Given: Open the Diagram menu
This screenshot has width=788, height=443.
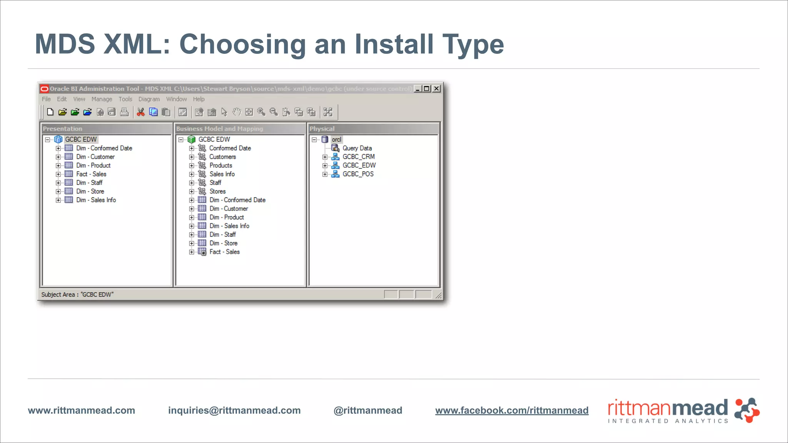Looking at the screenshot, I should (x=149, y=99).
